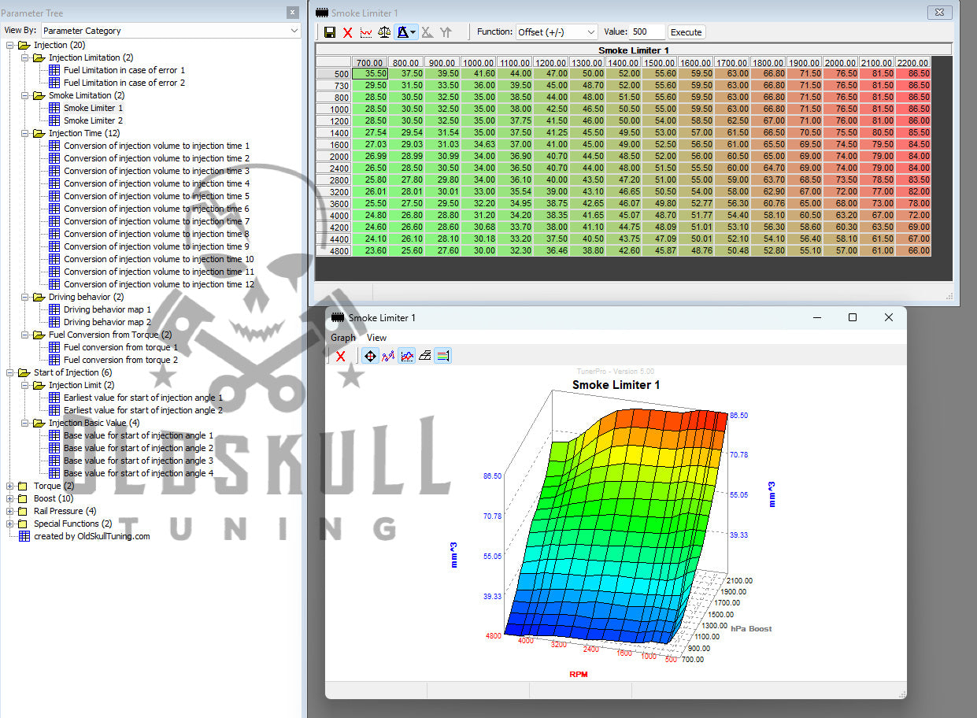The width and height of the screenshot is (977, 718).
Task: Save the Smoke Limiter 1 table changes
Action: pos(330,31)
